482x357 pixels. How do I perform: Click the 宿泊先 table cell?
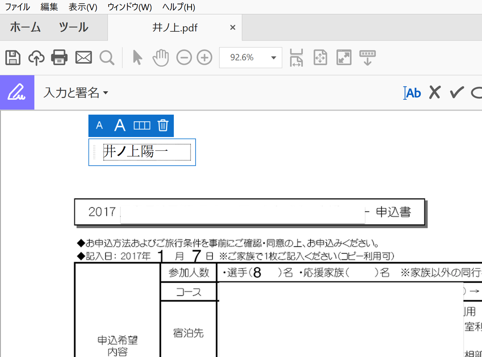188,333
